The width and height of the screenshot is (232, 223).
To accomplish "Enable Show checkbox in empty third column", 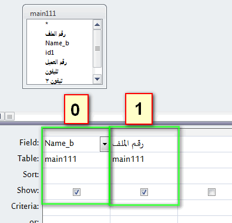I will pyautogui.click(x=211, y=192).
